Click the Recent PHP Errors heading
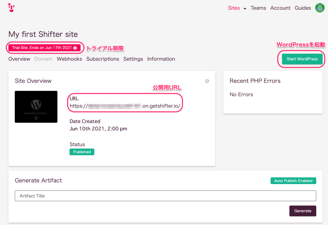 click(x=255, y=81)
